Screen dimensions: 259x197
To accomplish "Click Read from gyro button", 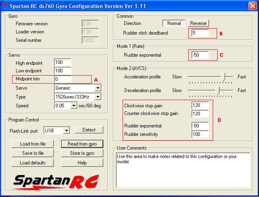I will 82,144.
